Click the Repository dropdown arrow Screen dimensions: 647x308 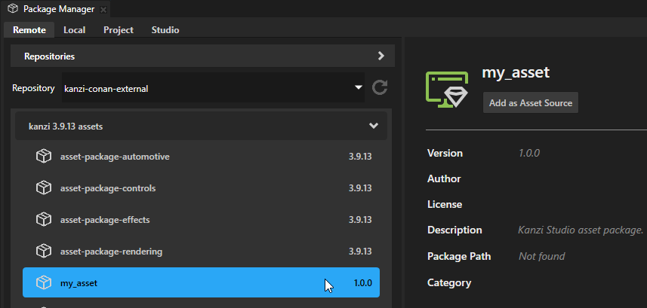click(358, 87)
